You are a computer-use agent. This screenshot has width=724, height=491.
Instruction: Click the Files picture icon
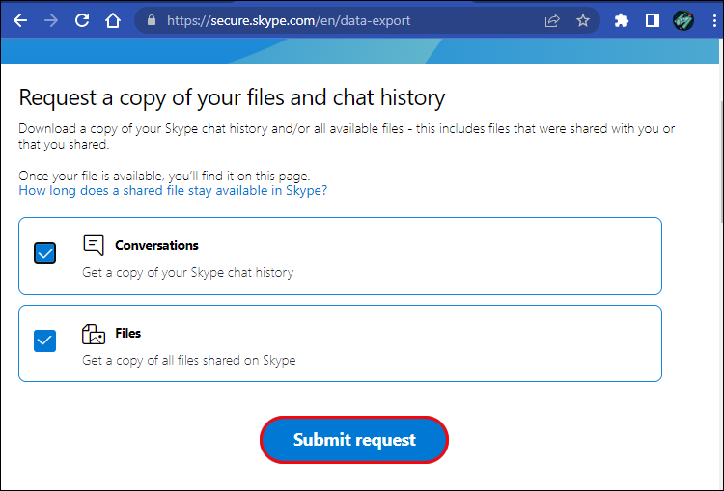(94, 334)
